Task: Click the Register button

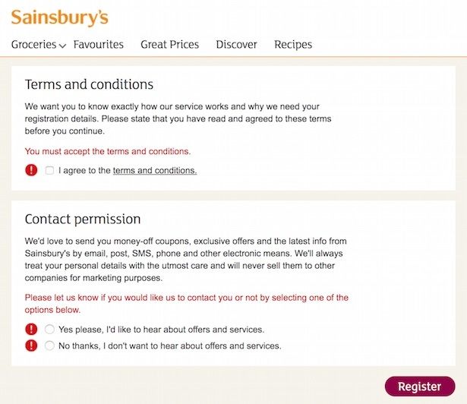Action: 420,387
